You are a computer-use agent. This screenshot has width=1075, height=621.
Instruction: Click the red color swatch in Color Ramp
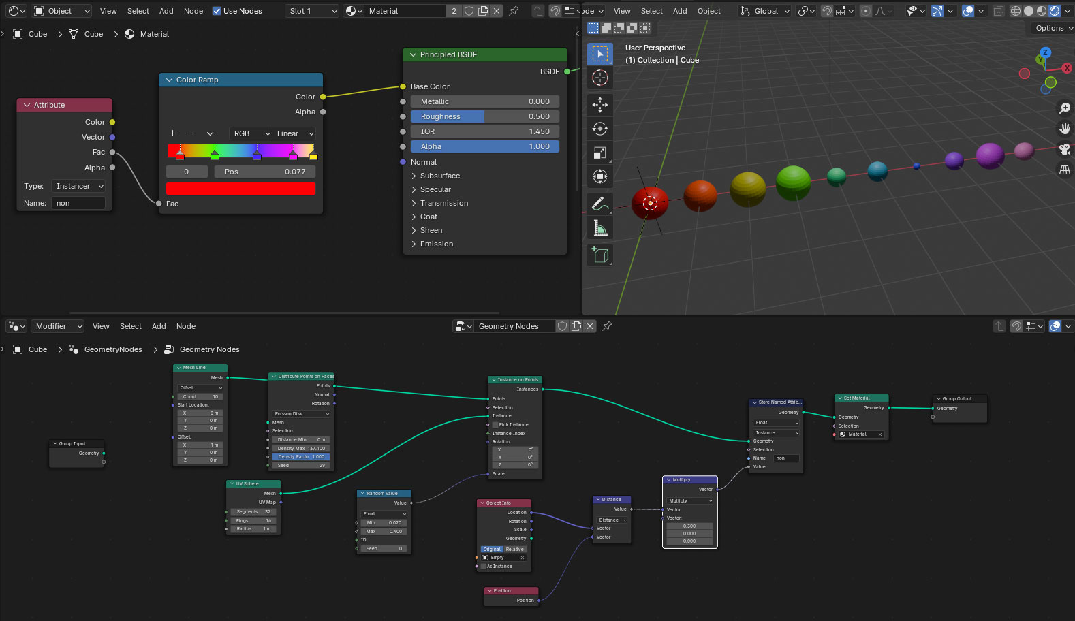pos(240,189)
